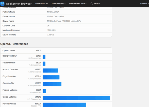Image resolution: width=149 pixels, height=107 pixels.
Task: Select the 7.96 GB value
Action: [x=51, y=35]
